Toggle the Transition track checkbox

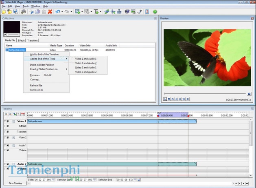[x=5, y=132]
